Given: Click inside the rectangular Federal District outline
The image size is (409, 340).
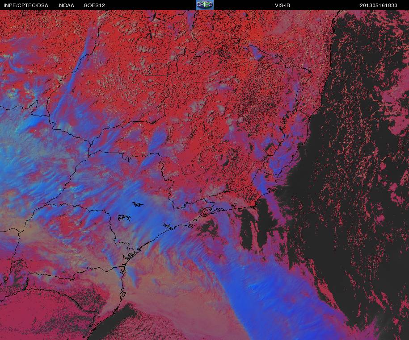Looking at the screenshot, I should pyautogui.click(x=159, y=70).
